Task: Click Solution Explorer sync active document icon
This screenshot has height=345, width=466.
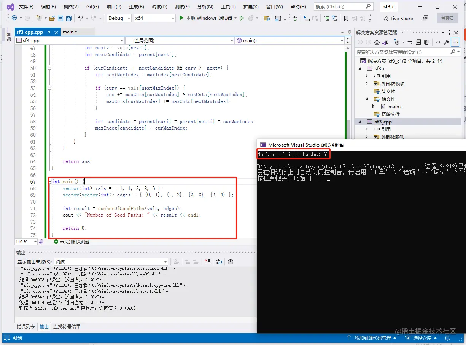Action: pos(410,42)
